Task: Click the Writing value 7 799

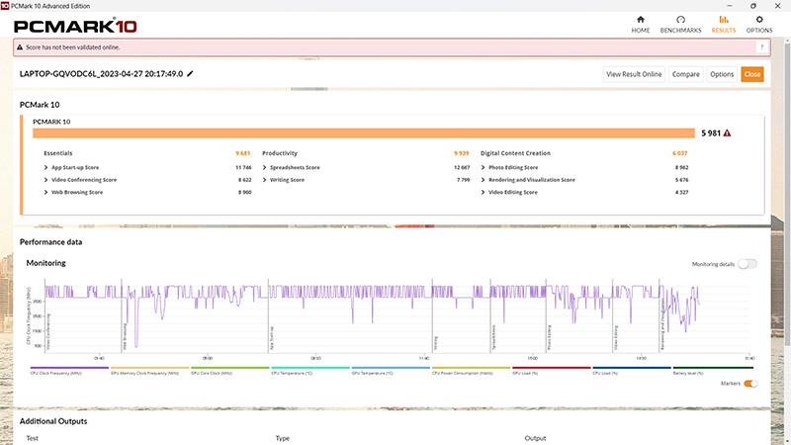Action: 463,180
